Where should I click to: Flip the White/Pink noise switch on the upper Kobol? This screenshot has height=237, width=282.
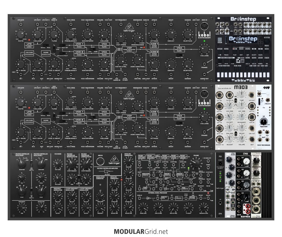tap(46, 45)
